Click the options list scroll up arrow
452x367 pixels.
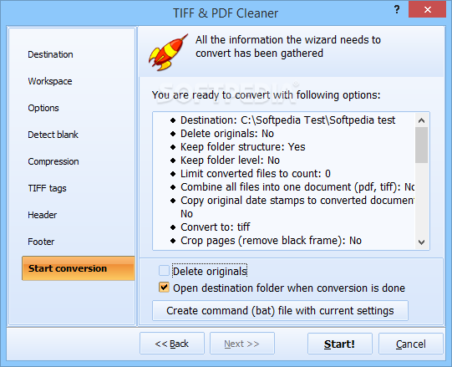pyautogui.click(x=421, y=120)
